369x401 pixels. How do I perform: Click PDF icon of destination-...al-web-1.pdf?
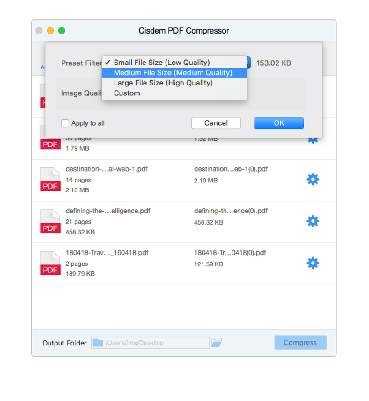50,179
